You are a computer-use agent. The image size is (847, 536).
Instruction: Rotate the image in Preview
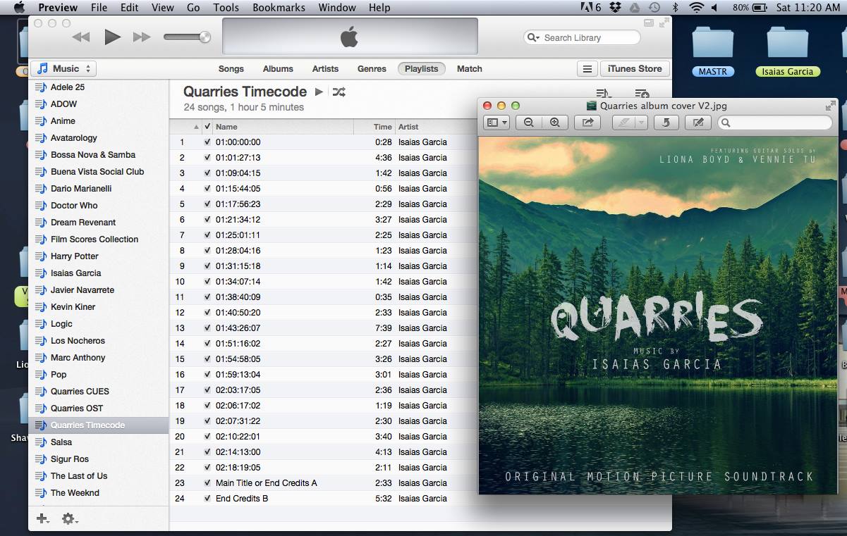[x=666, y=123]
